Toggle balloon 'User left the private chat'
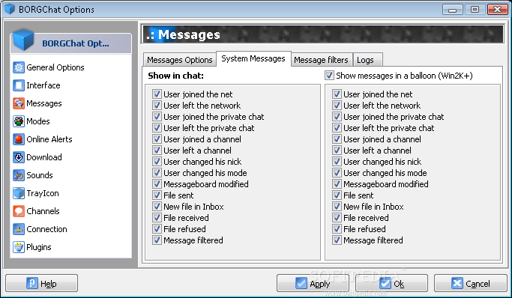 pos(337,128)
